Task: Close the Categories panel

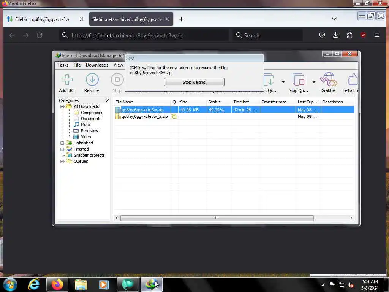Action: pyautogui.click(x=107, y=100)
